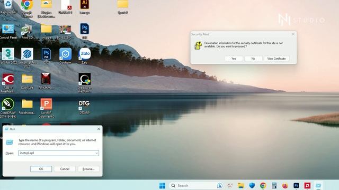This screenshot has width=339, height=190.
Task: Open Firefox from the taskbar
Action: point(285,185)
